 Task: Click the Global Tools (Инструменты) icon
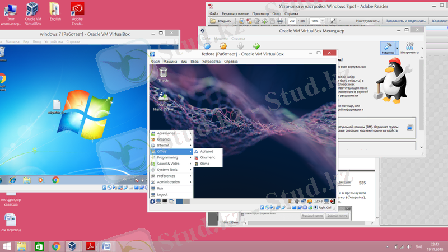409,48
